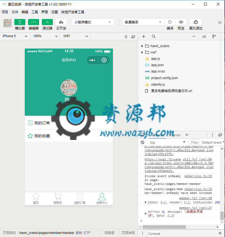Go to 会员中心 tab in bottom bar
Viewport: 225px width, 237px height.
pyautogui.click(x=102, y=199)
